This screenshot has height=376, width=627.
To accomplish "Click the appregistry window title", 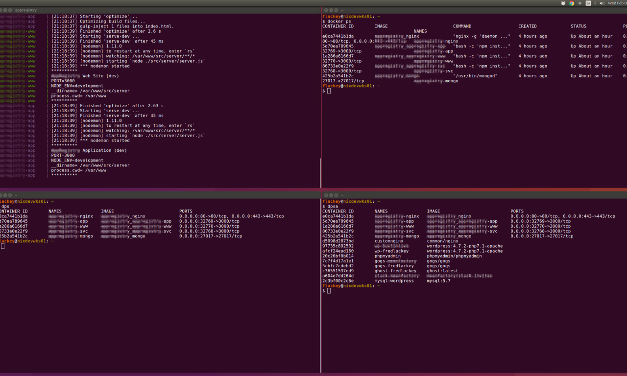I will 26,10.
